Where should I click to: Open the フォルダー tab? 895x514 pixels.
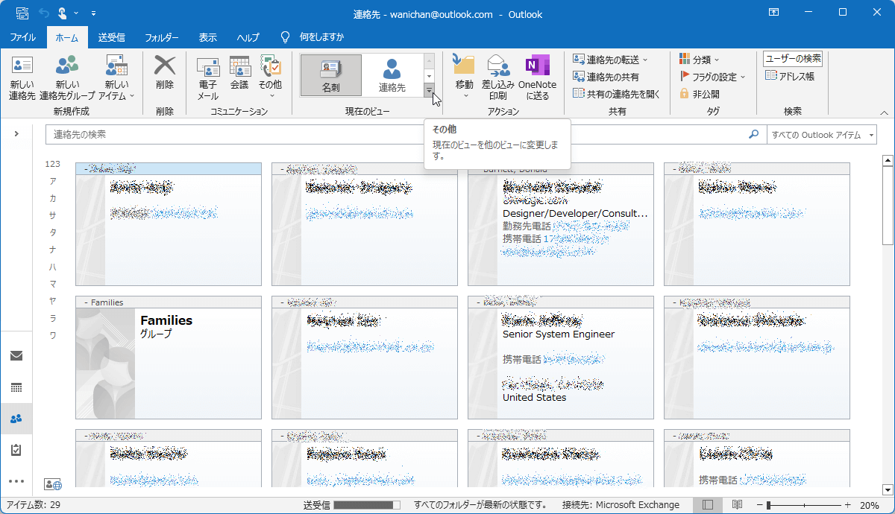[162, 37]
